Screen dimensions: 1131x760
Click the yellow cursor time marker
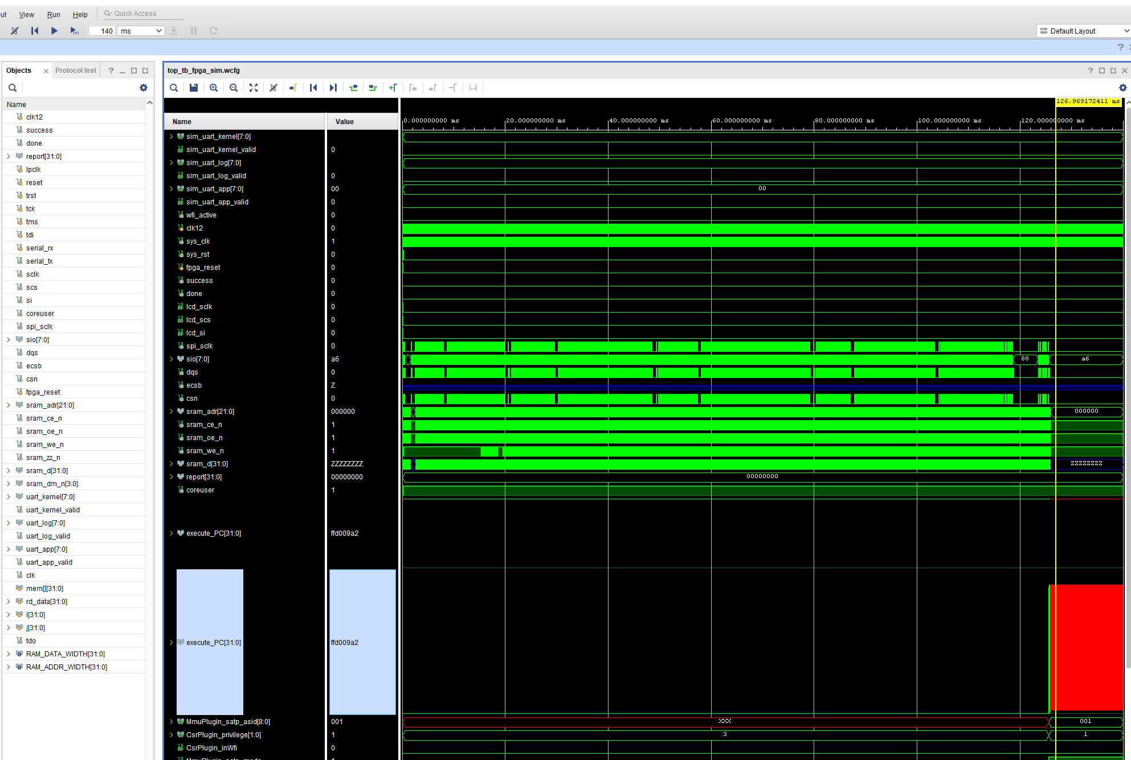pyautogui.click(x=1088, y=101)
